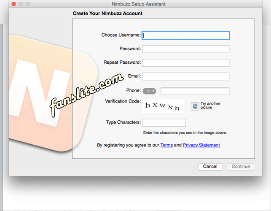
Task: Click the refresh captcha icon
Action: (x=195, y=106)
